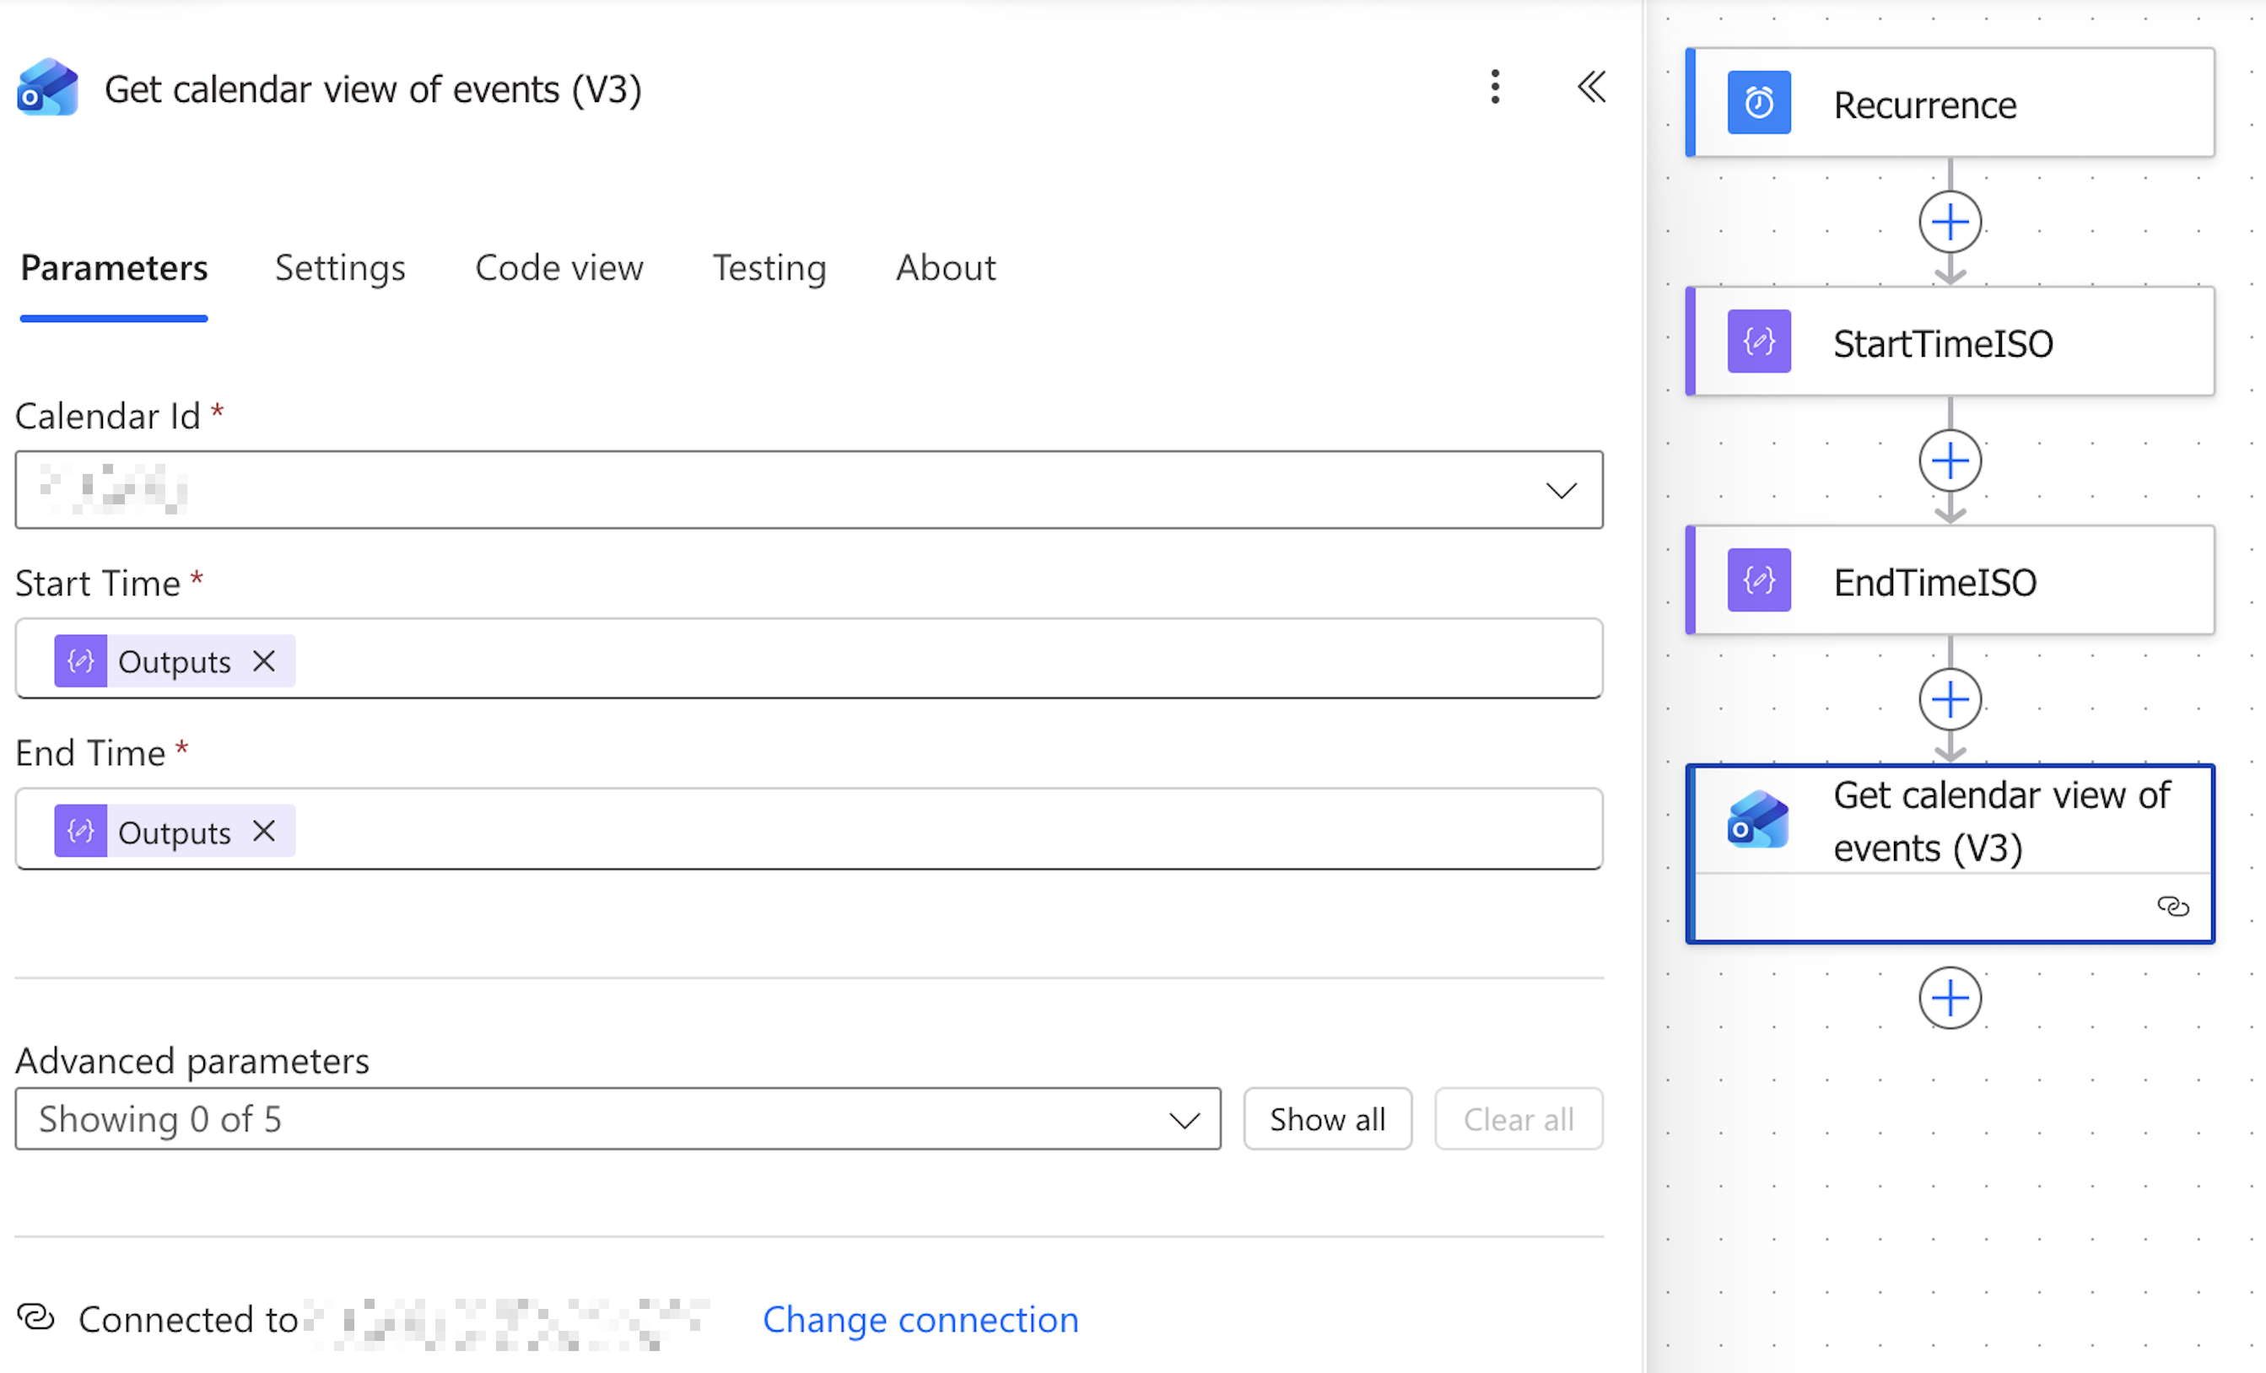Click the connection link icon on calendar node
Image resolution: width=2266 pixels, height=1373 pixels.
(x=2173, y=907)
